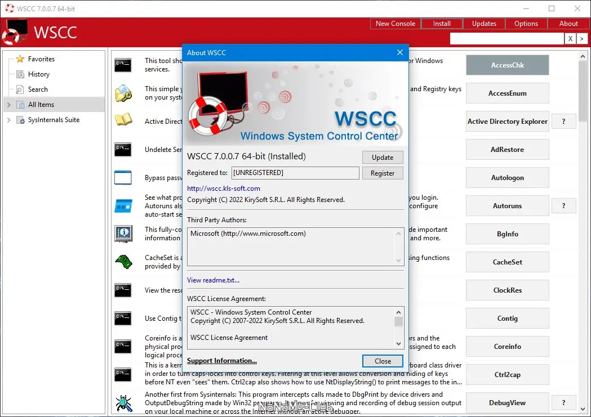591x417 pixels.
Task: Launch AdRestore with its button
Action: coord(507,150)
